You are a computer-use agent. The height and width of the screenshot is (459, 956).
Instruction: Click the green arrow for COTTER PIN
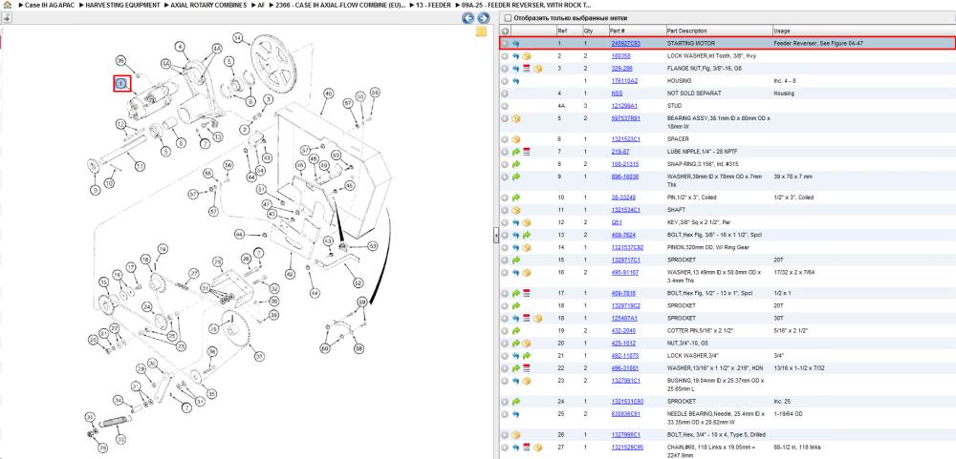pyautogui.click(x=516, y=330)
